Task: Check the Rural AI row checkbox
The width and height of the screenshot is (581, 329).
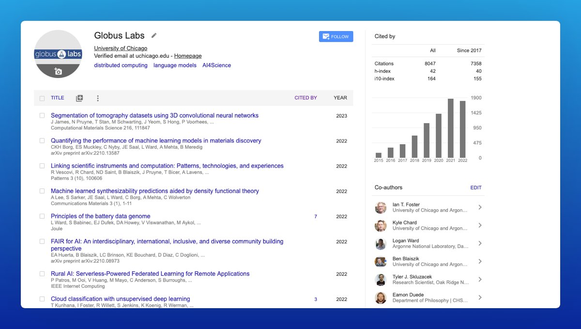Action: [42, 274]
